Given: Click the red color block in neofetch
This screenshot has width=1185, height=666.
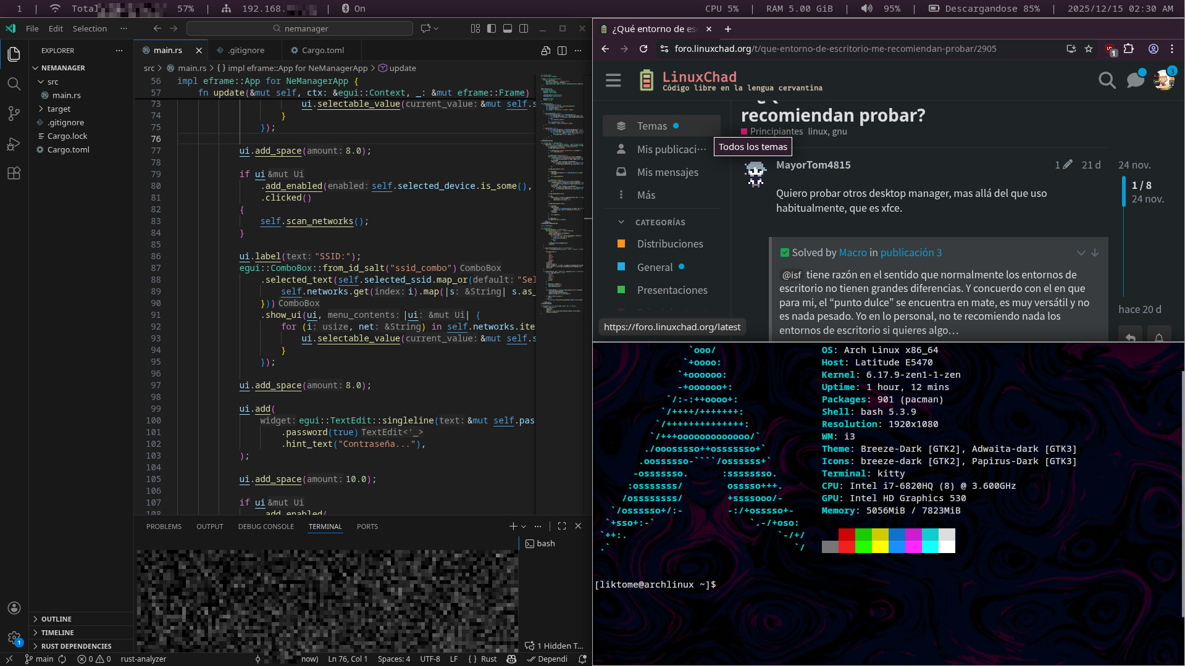Looking at the screenshot, I should pyautogui.click(x=847, y=535).
